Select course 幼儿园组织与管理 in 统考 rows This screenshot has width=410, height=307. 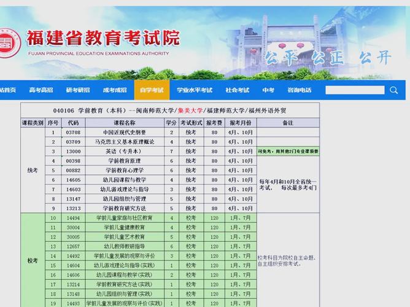coord(125,199)
